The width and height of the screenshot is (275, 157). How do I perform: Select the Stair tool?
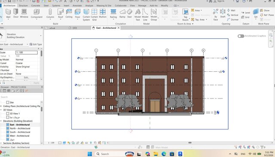[x=129, y=13]
